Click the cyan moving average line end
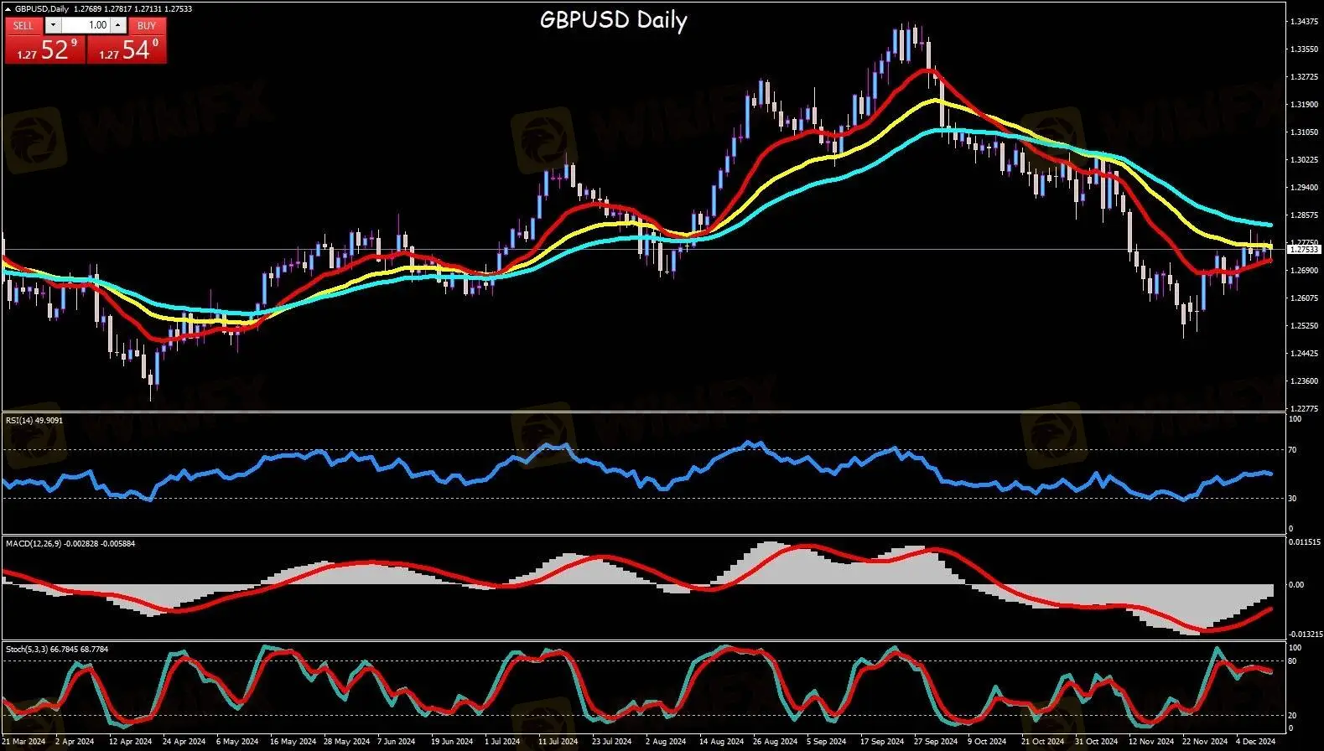This screenshot has width=1324, height=751. 1269,225
